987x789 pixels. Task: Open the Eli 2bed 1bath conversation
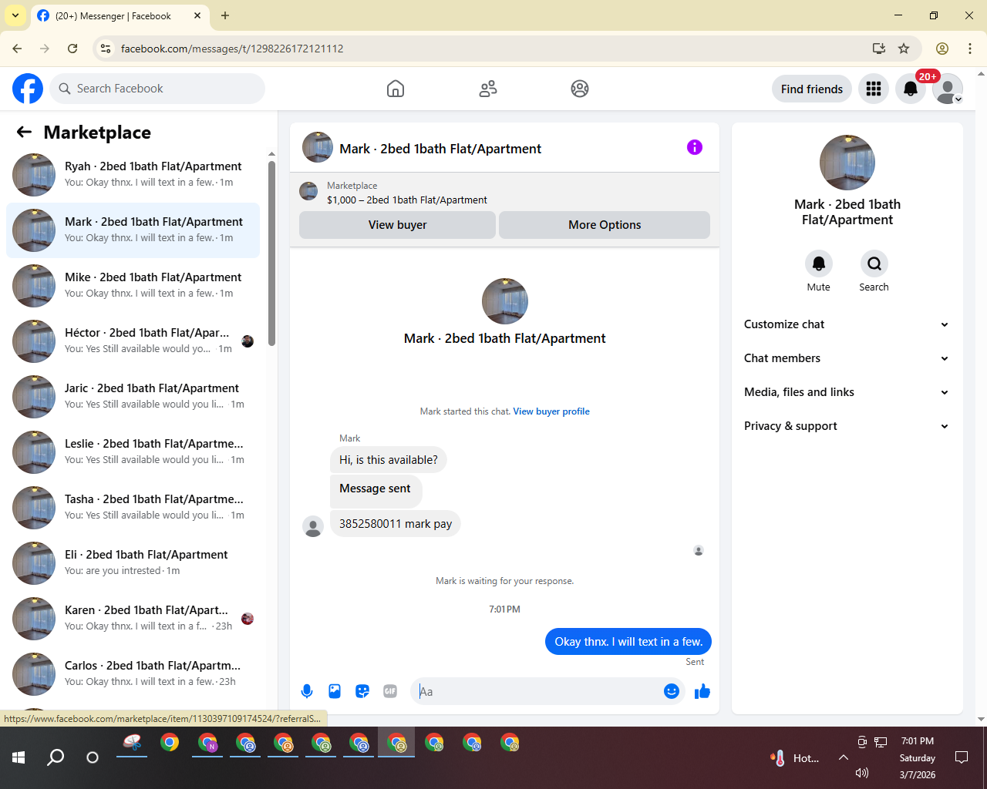click(133, 563)
